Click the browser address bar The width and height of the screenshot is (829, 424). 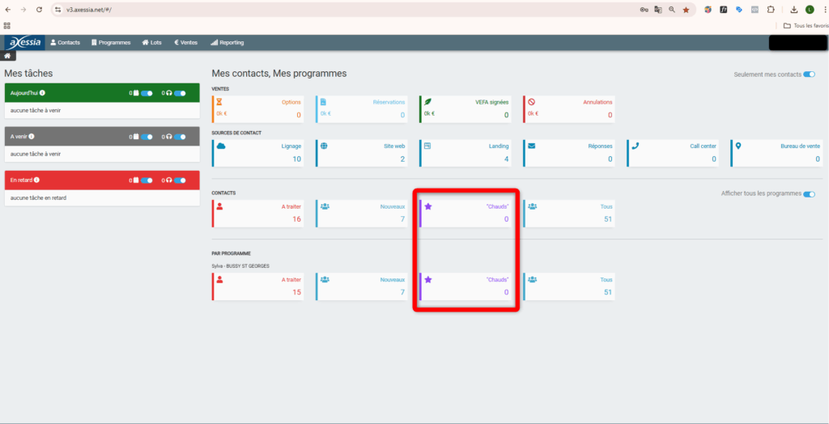tap(324, 10)
